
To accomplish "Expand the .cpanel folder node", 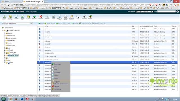I will point(4,33).
